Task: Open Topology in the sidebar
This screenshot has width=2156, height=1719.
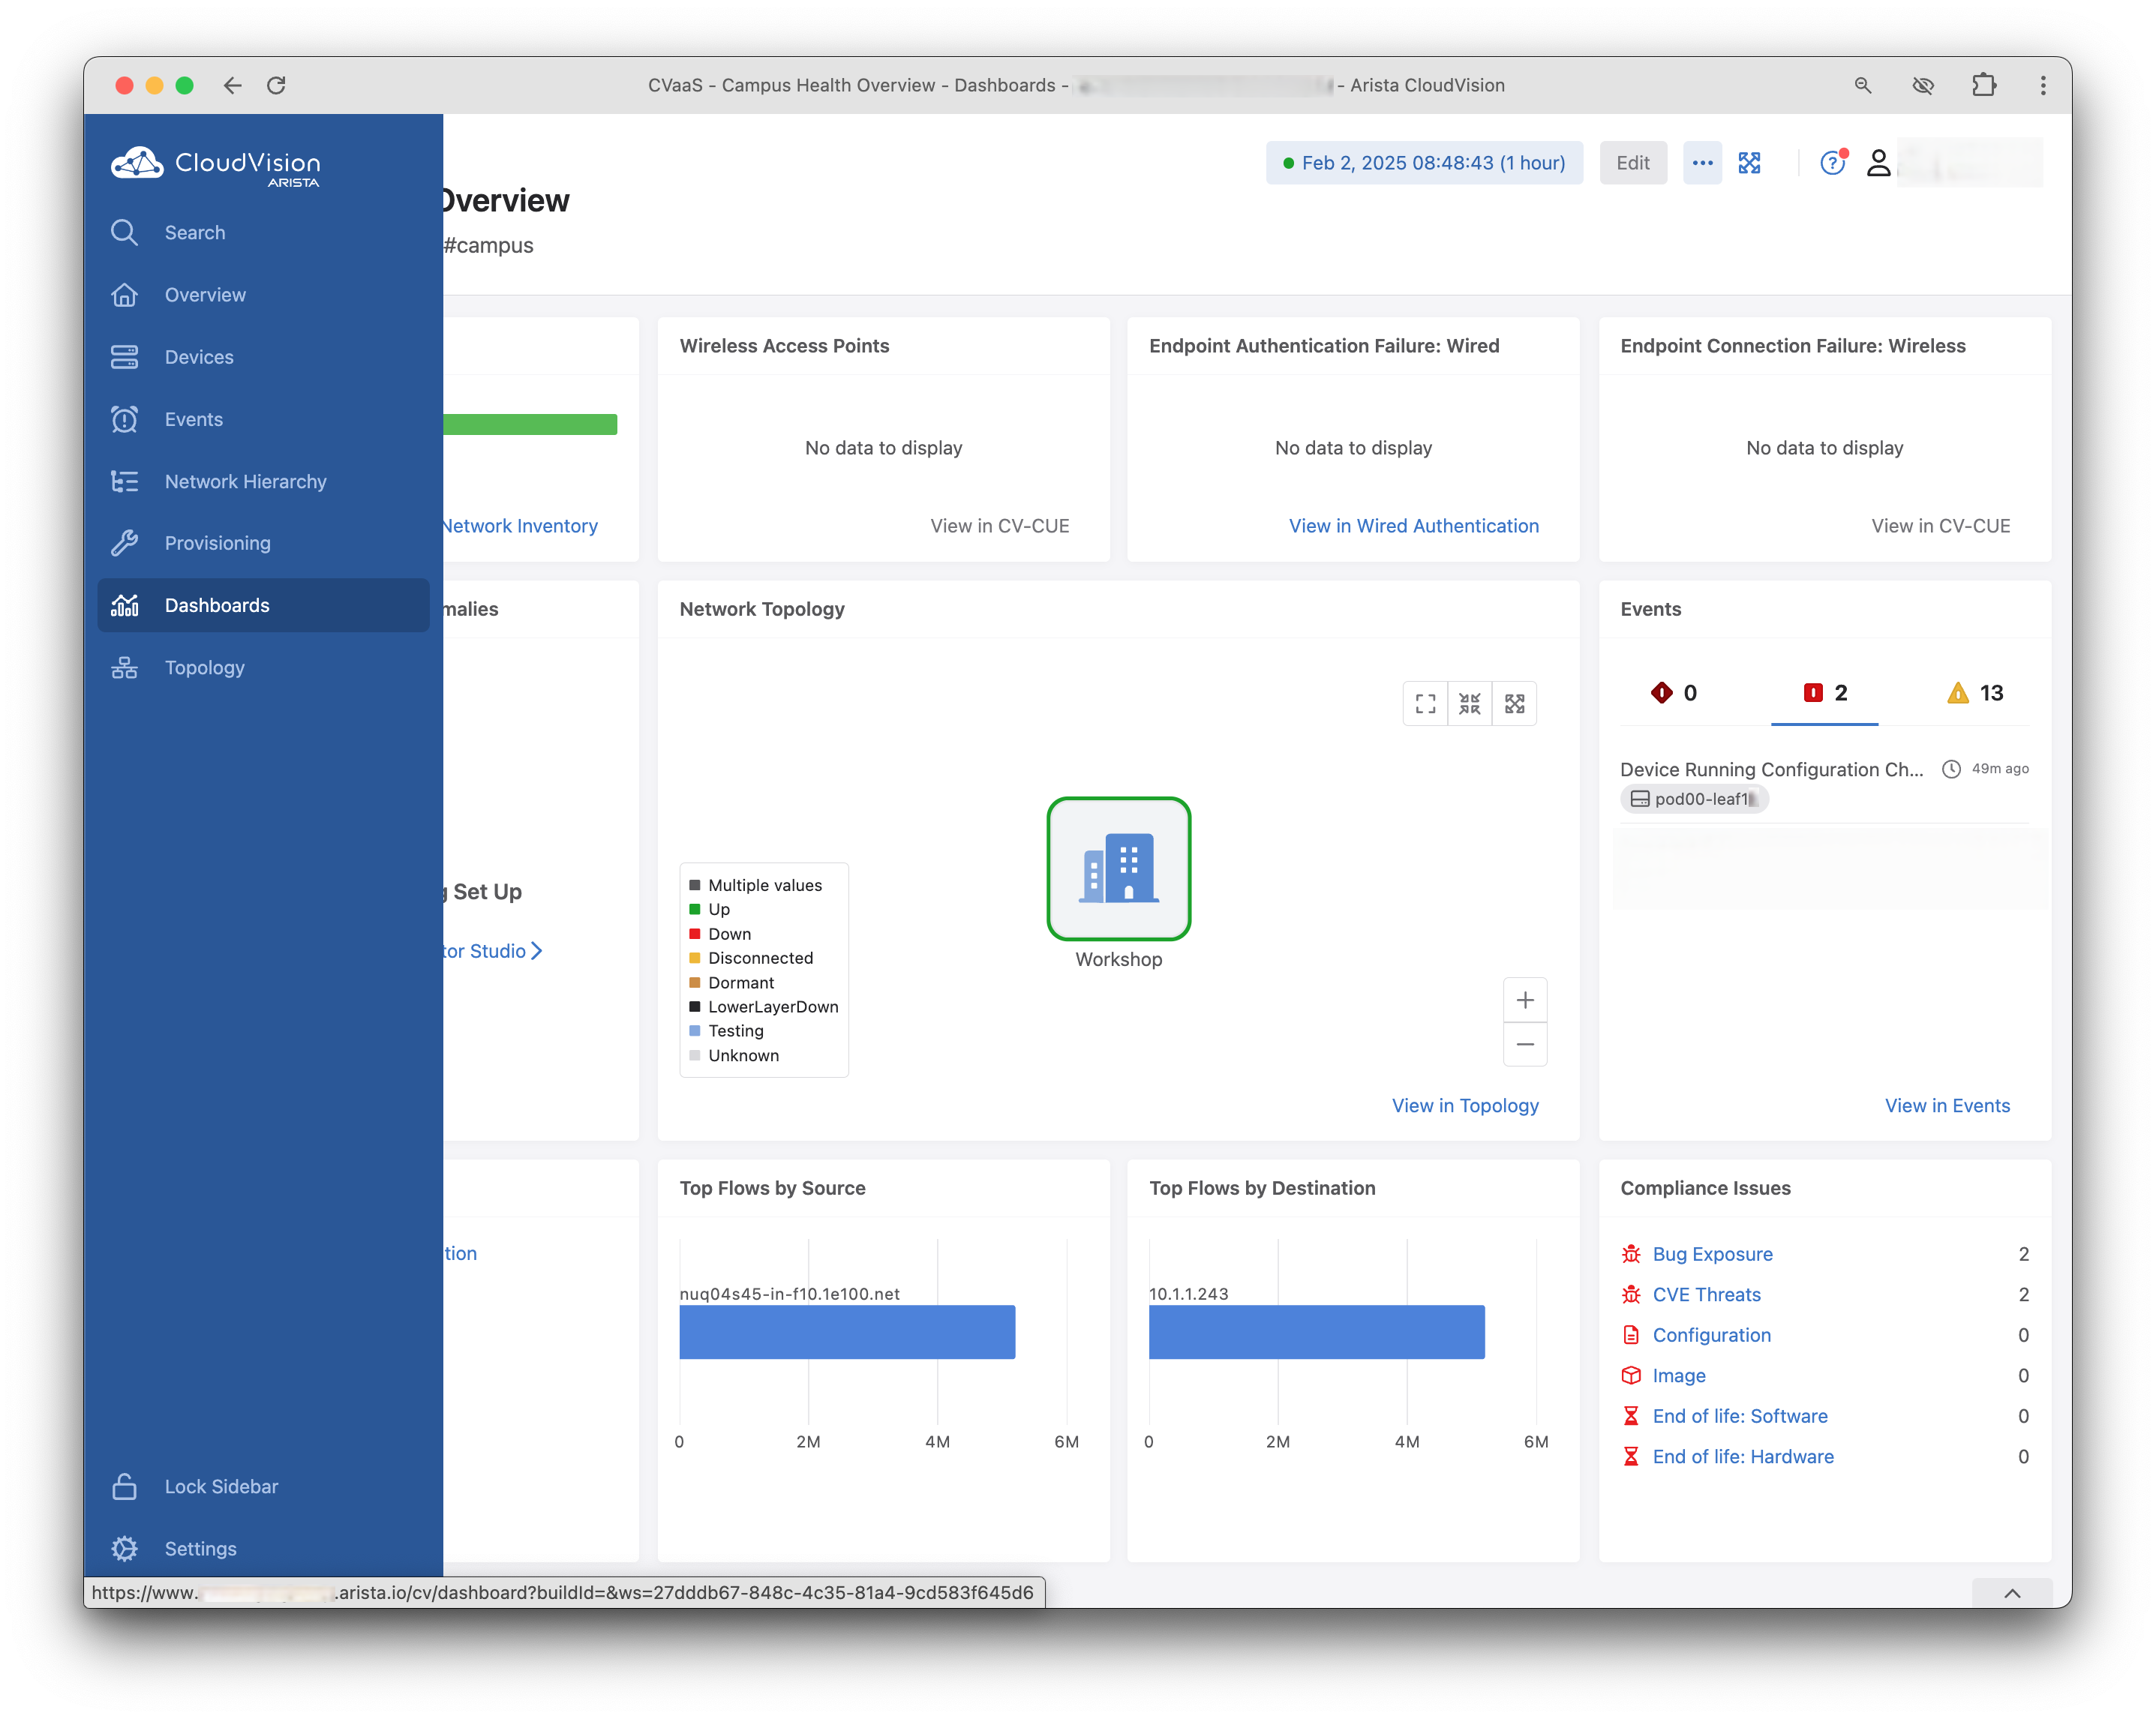Action: point(204,667)
